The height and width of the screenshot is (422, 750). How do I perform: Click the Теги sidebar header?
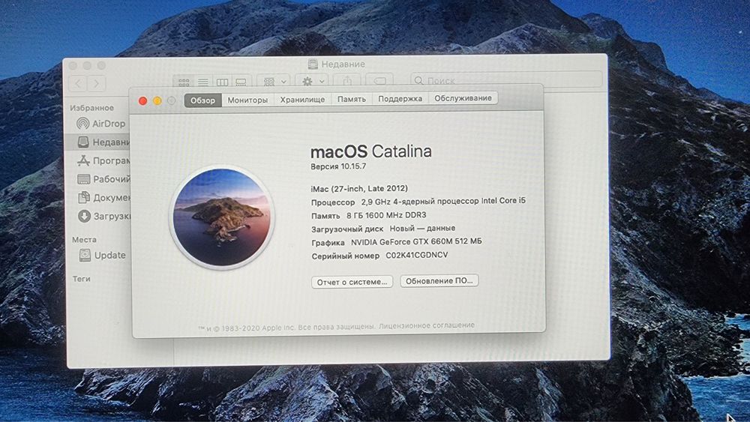click(81, 279)
